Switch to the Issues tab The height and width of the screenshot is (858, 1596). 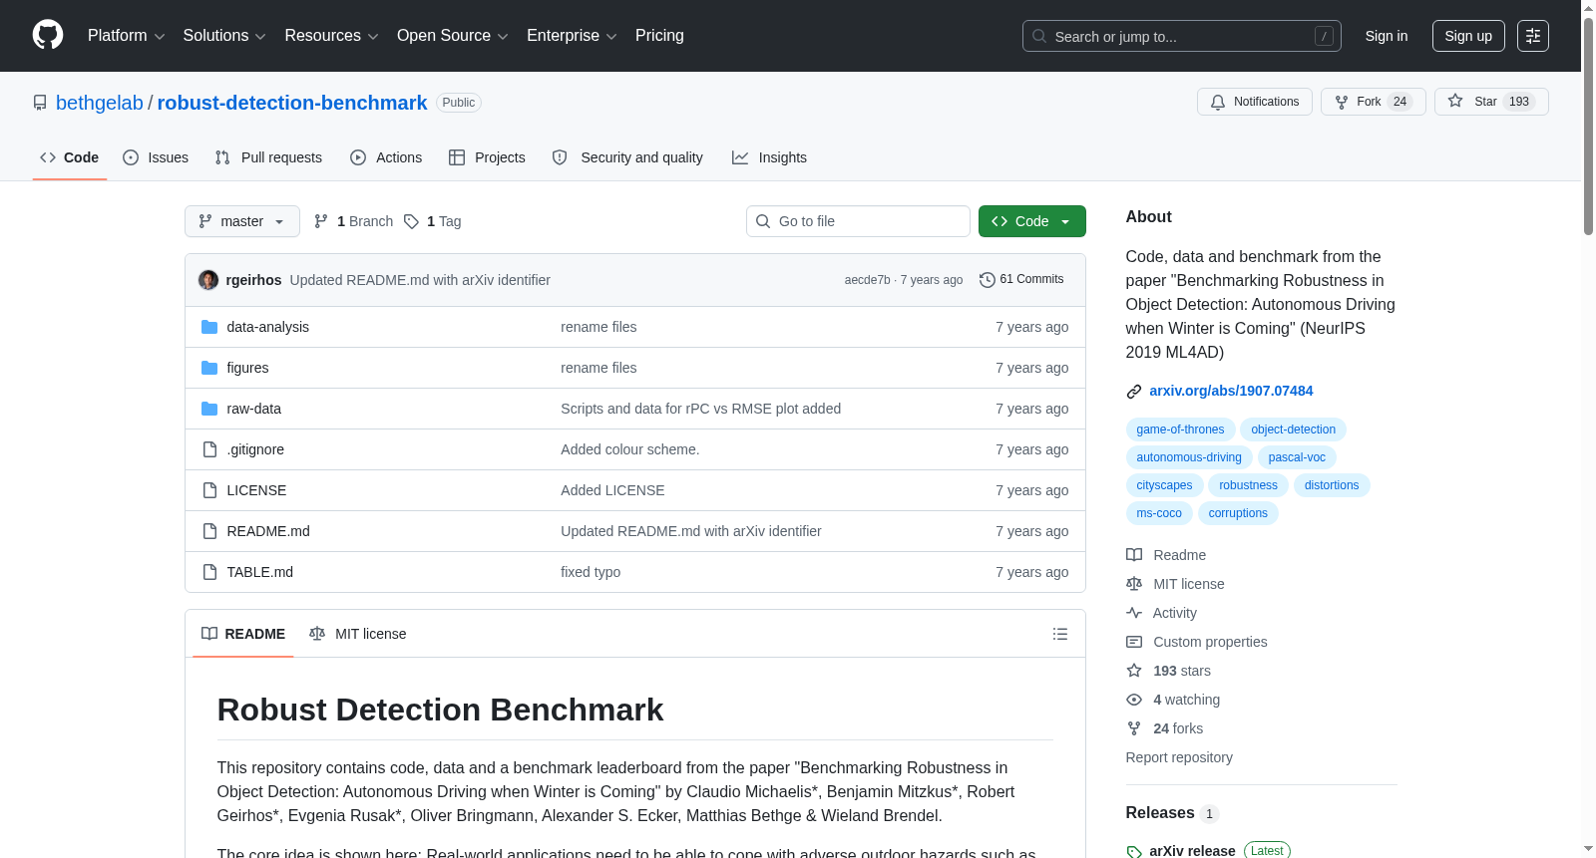pos(156,157)
